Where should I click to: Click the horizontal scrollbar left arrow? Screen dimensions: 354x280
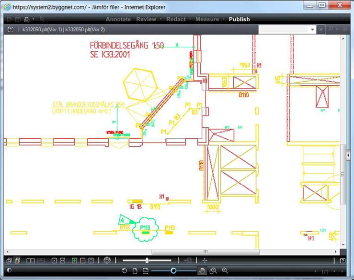click(8, 252)
